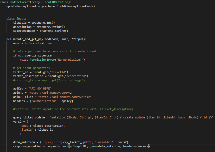Click the 'itemId' key in vars2
This screenshot has height=152, width=215.
(x=26, y=130)
